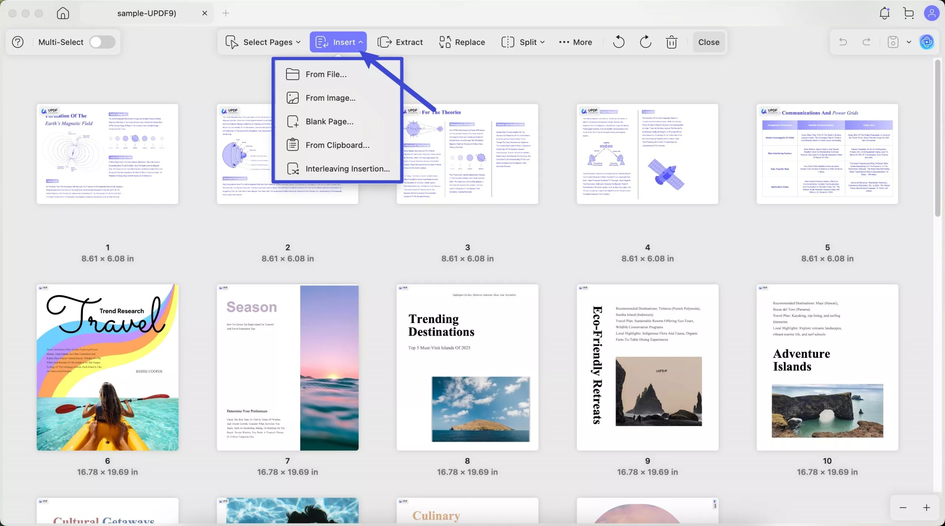945x526 pixels.
Task: Delete pages with the trash icon
Action: (671, 42)
